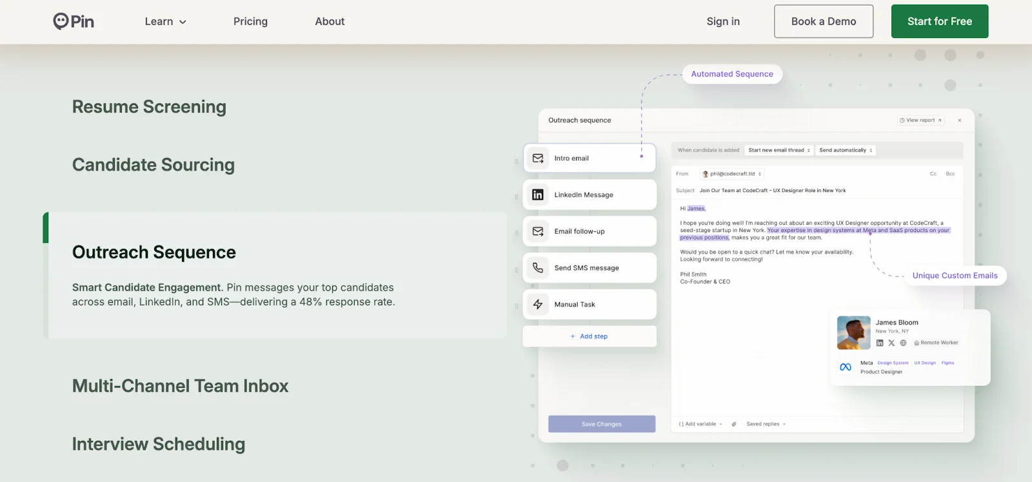Click the Manual Task lightning icon
Image resolution: width=1032 pixels, height=482 pixels.
538,304
